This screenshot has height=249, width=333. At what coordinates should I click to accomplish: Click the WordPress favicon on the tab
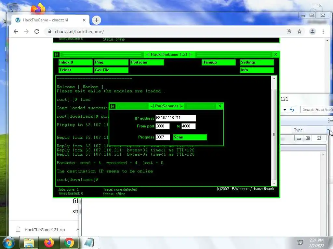coord(18,20)
